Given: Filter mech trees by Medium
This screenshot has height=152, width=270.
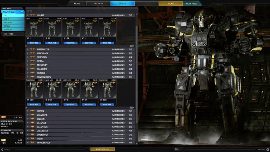Looking at the screenshot, I should (x=13, y=22).
